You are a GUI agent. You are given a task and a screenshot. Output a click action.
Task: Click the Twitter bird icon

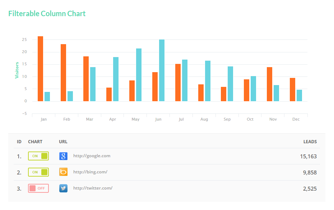63,188
